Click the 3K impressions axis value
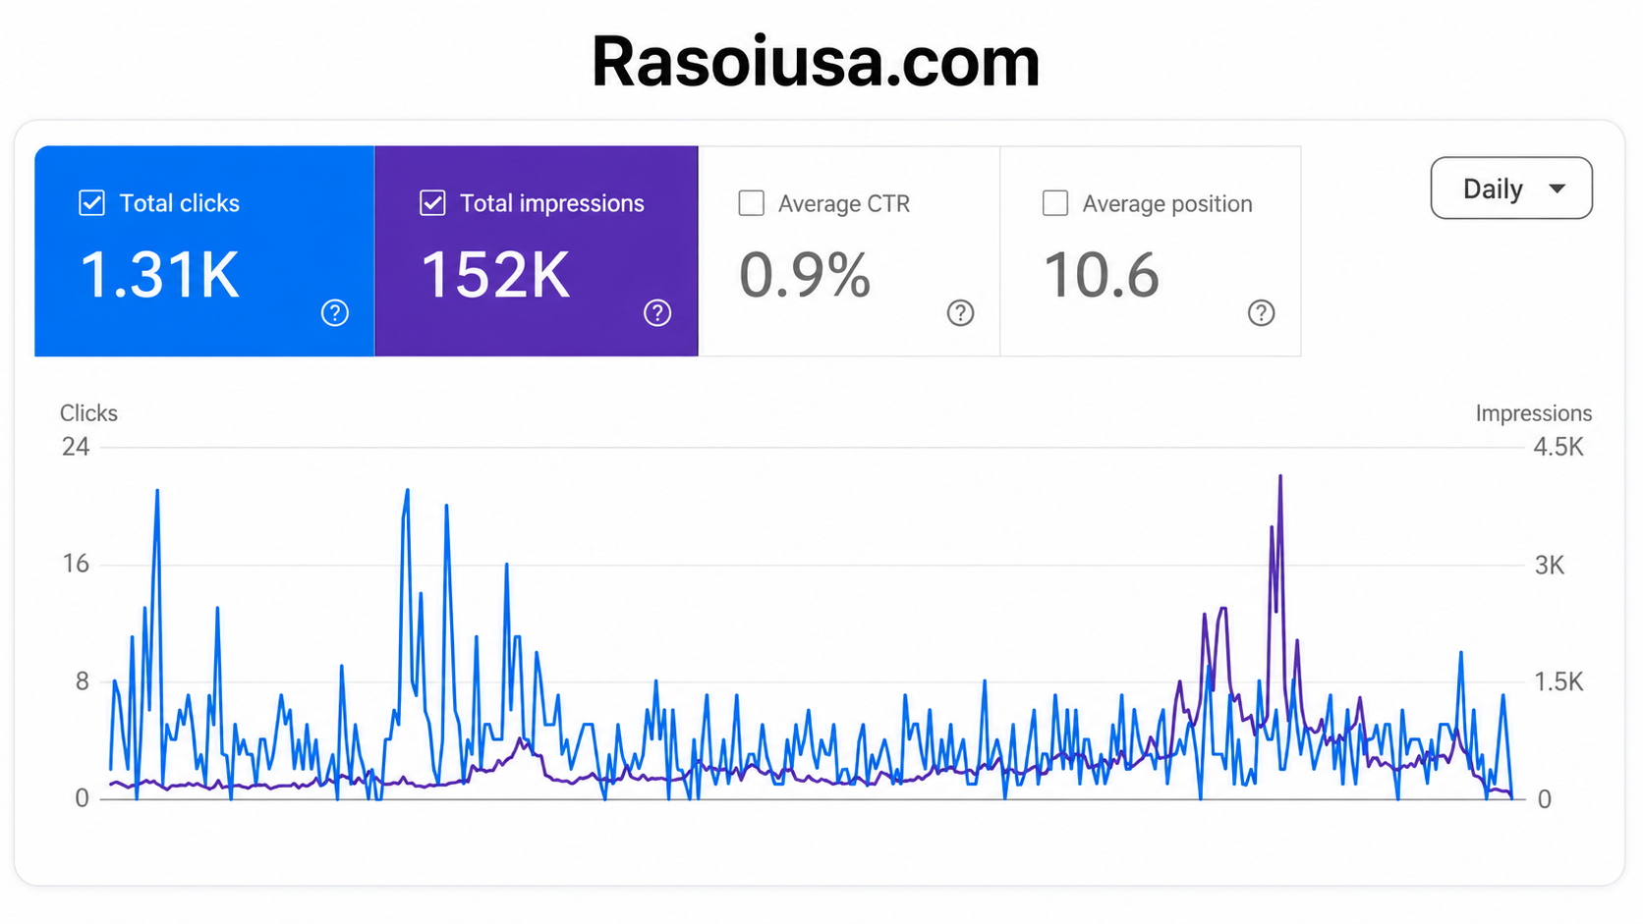Image resolution: width=1643 pixels, height=924 pixels. click(1550, 565)
